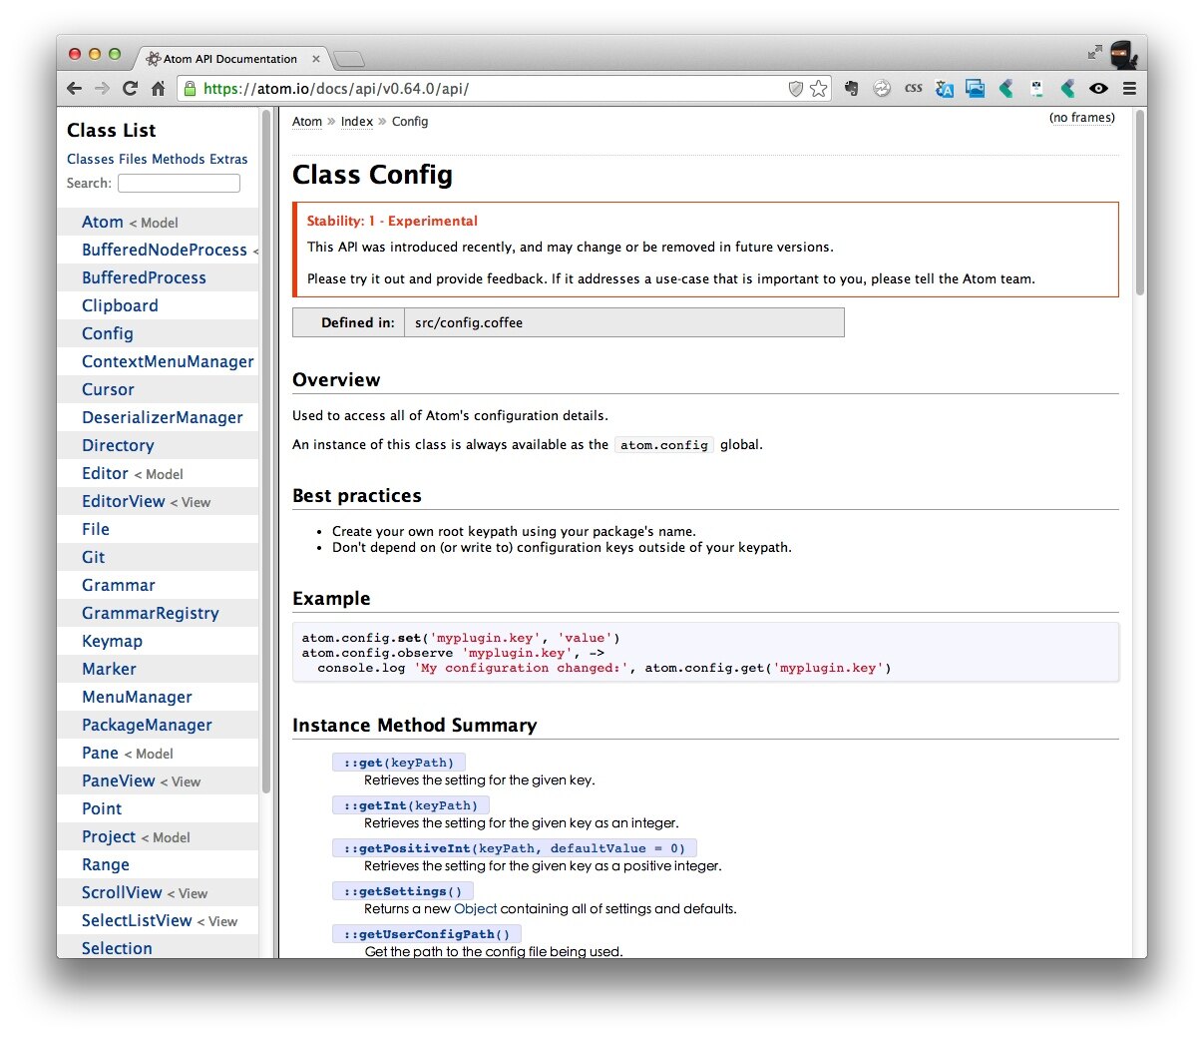The width and height of the screenshot is (1204, 1037).
Task: Open the ::getInt(keyPath) method link
Action: [411, 805]
